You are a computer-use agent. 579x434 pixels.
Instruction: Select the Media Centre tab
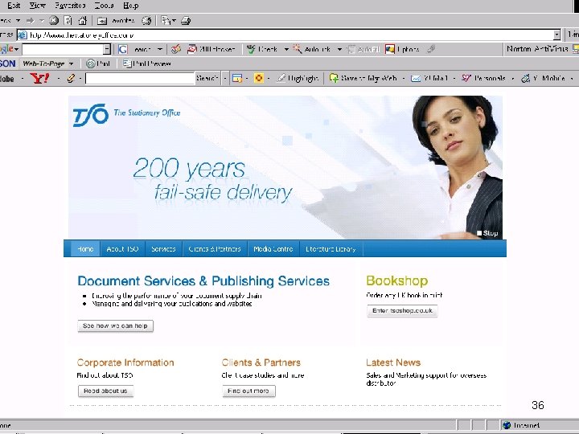273,249
